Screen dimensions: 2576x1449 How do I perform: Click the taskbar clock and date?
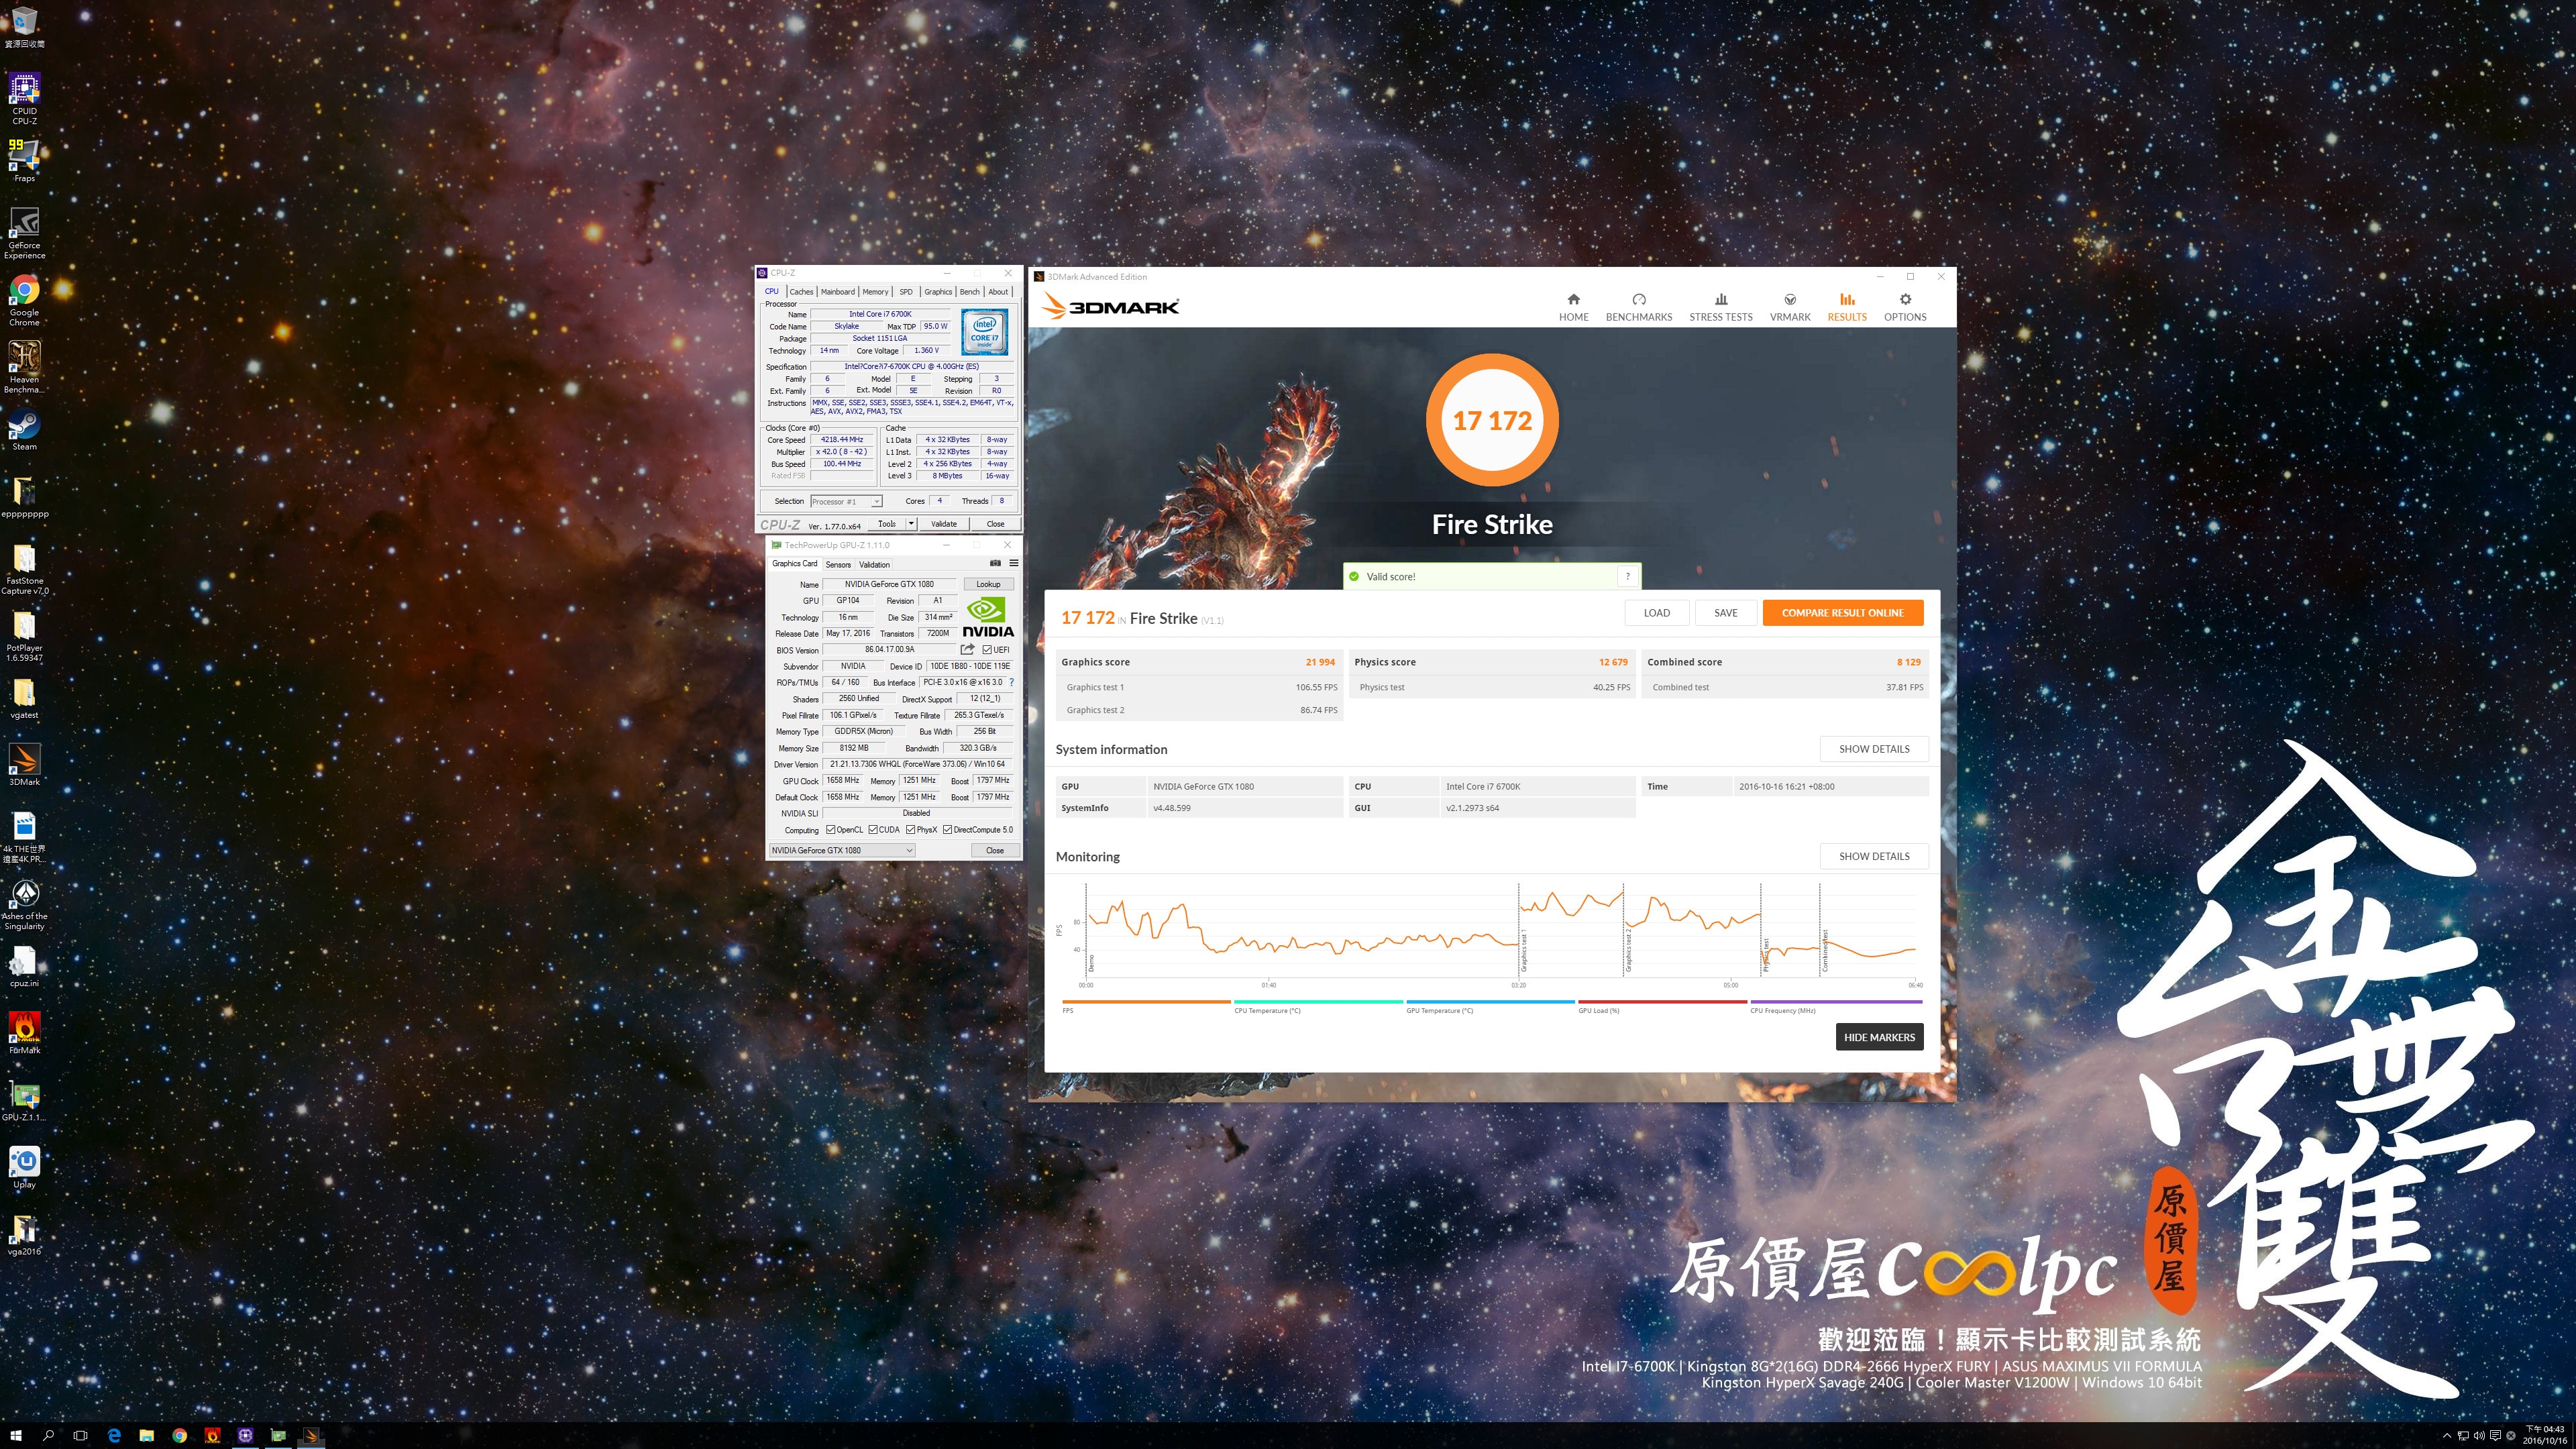pyautogui.click(x=2544, y=1435)
